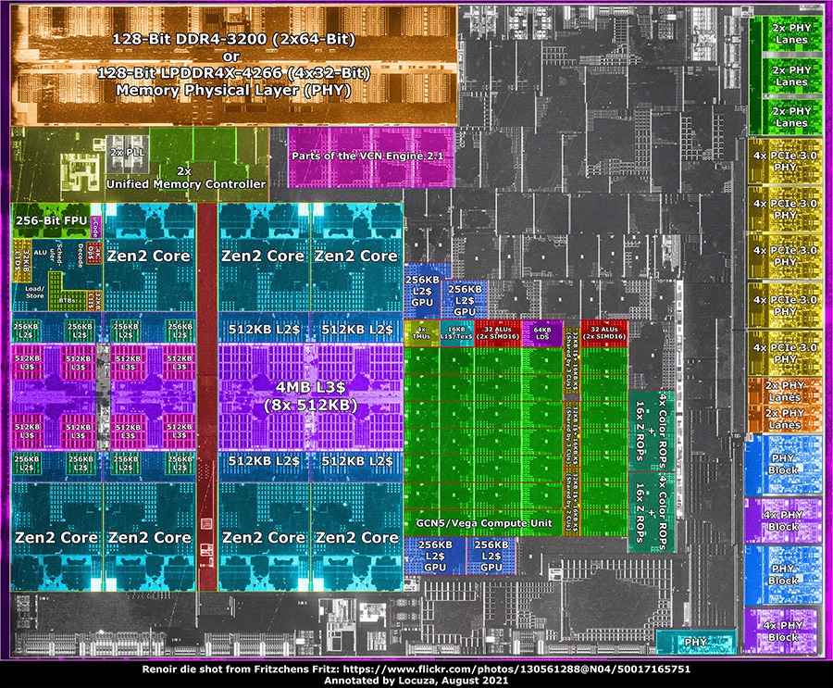The image size is (833, 688).
Task: Click the 'Memory Physical Layer (PHY)' text
Action: 233,90
